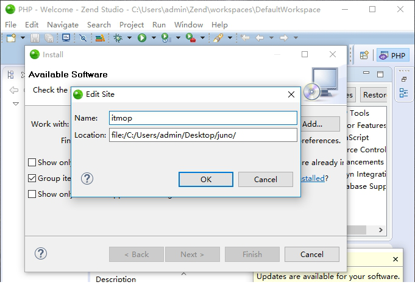Click the Debug bug icon
The image size is (415, 293).
click(118, 38)
